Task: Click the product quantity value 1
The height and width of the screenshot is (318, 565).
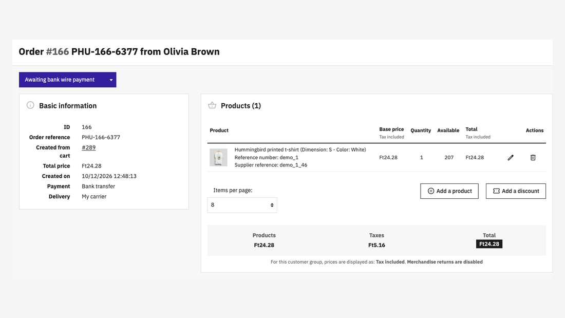Action: coord(421,158)
